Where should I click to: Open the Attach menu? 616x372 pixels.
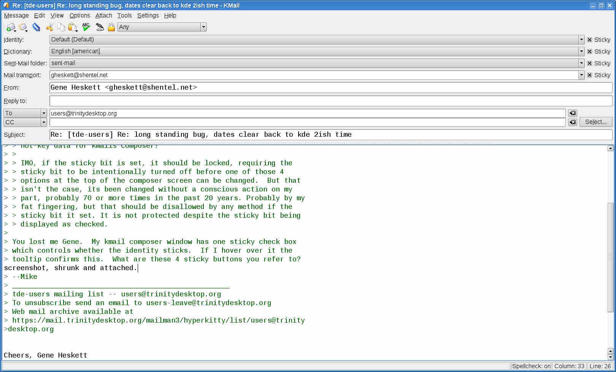tap(104, 16)
